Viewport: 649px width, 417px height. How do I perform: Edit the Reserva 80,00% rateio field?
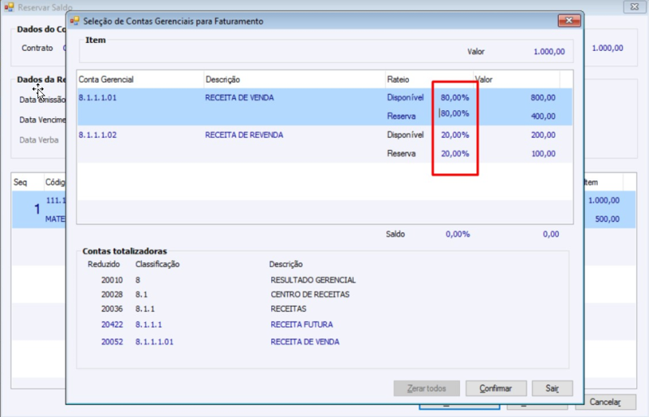[x=454, y=113]
